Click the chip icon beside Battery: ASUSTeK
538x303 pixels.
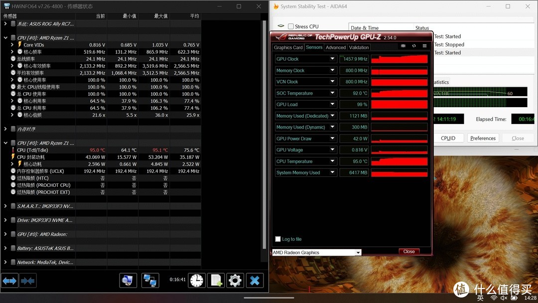point(13,248)
